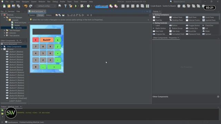Select the Combo Box palette component
Viewport: 221px width, 124px height.
(x=192, y=28)
